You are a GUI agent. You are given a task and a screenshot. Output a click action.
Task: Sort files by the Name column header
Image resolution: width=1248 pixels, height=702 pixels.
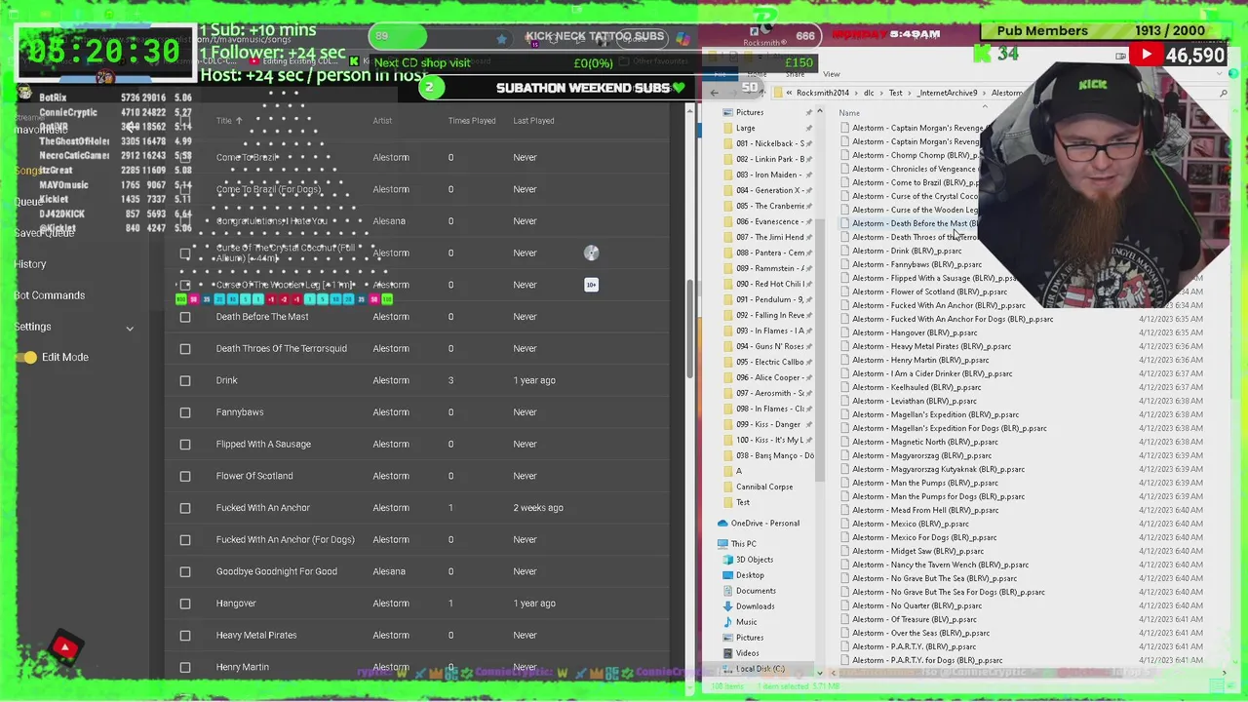(x=849, y=113)
